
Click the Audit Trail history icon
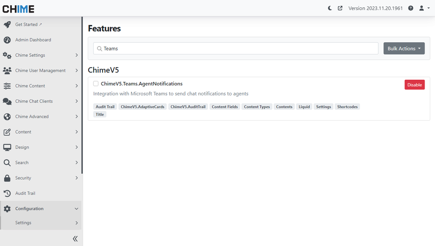coord(7,193)
